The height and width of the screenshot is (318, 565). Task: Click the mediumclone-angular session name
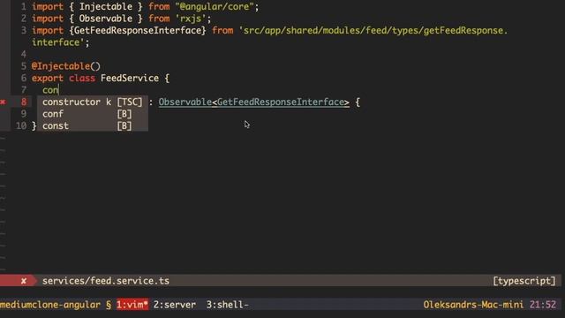pos(50,305)
